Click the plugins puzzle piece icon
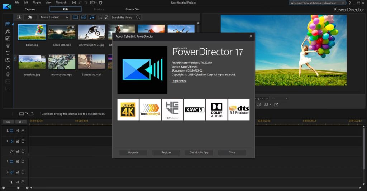This screenshot has height=191, width=367. (30, 17)
